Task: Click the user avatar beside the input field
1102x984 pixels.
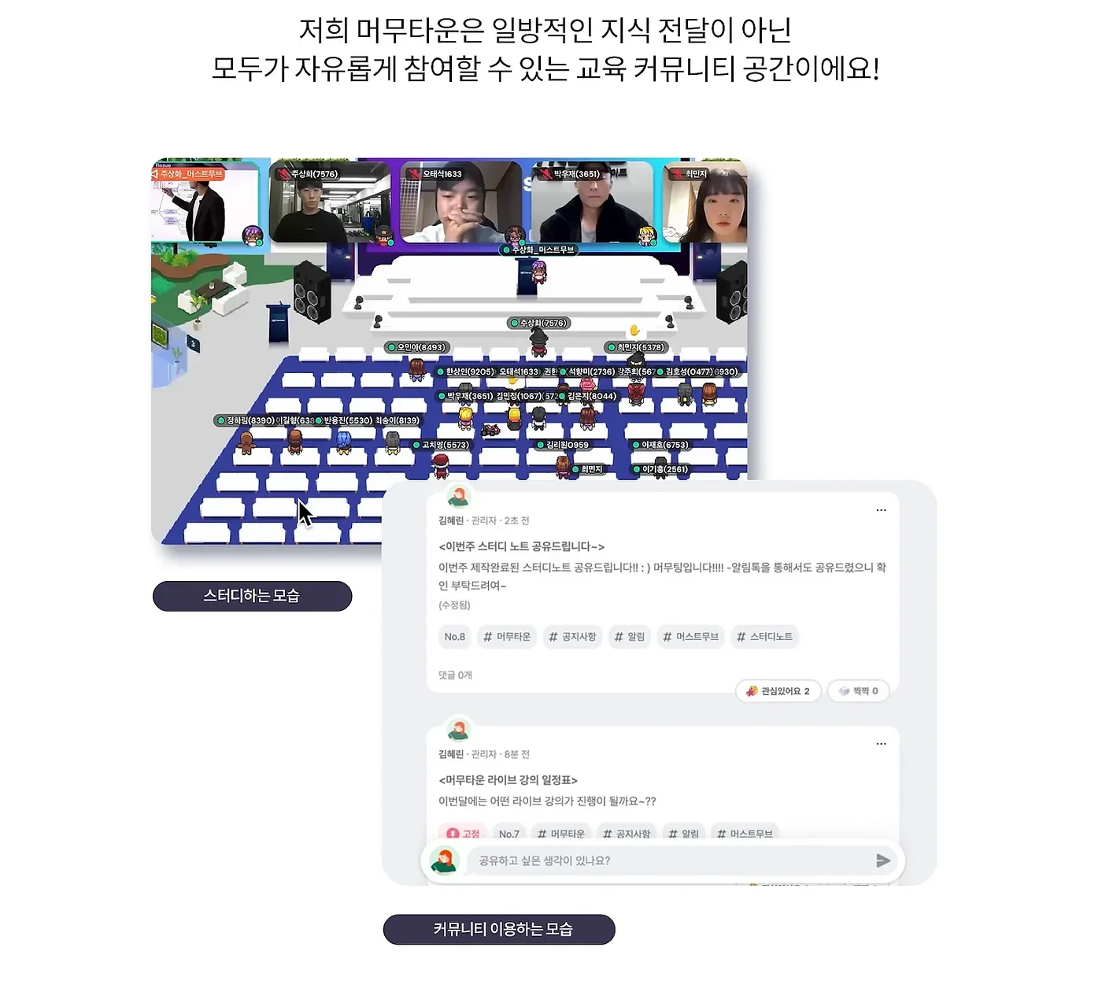Action: coord(444,860)
